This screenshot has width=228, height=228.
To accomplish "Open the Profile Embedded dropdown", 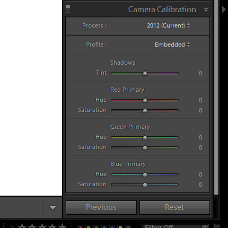I will (172, 45).
